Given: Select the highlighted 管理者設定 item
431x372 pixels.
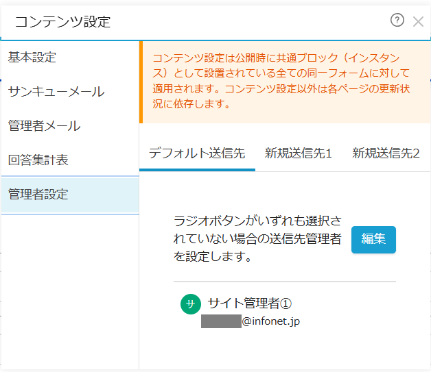Looking at the screenshot, I should point(38,194).
